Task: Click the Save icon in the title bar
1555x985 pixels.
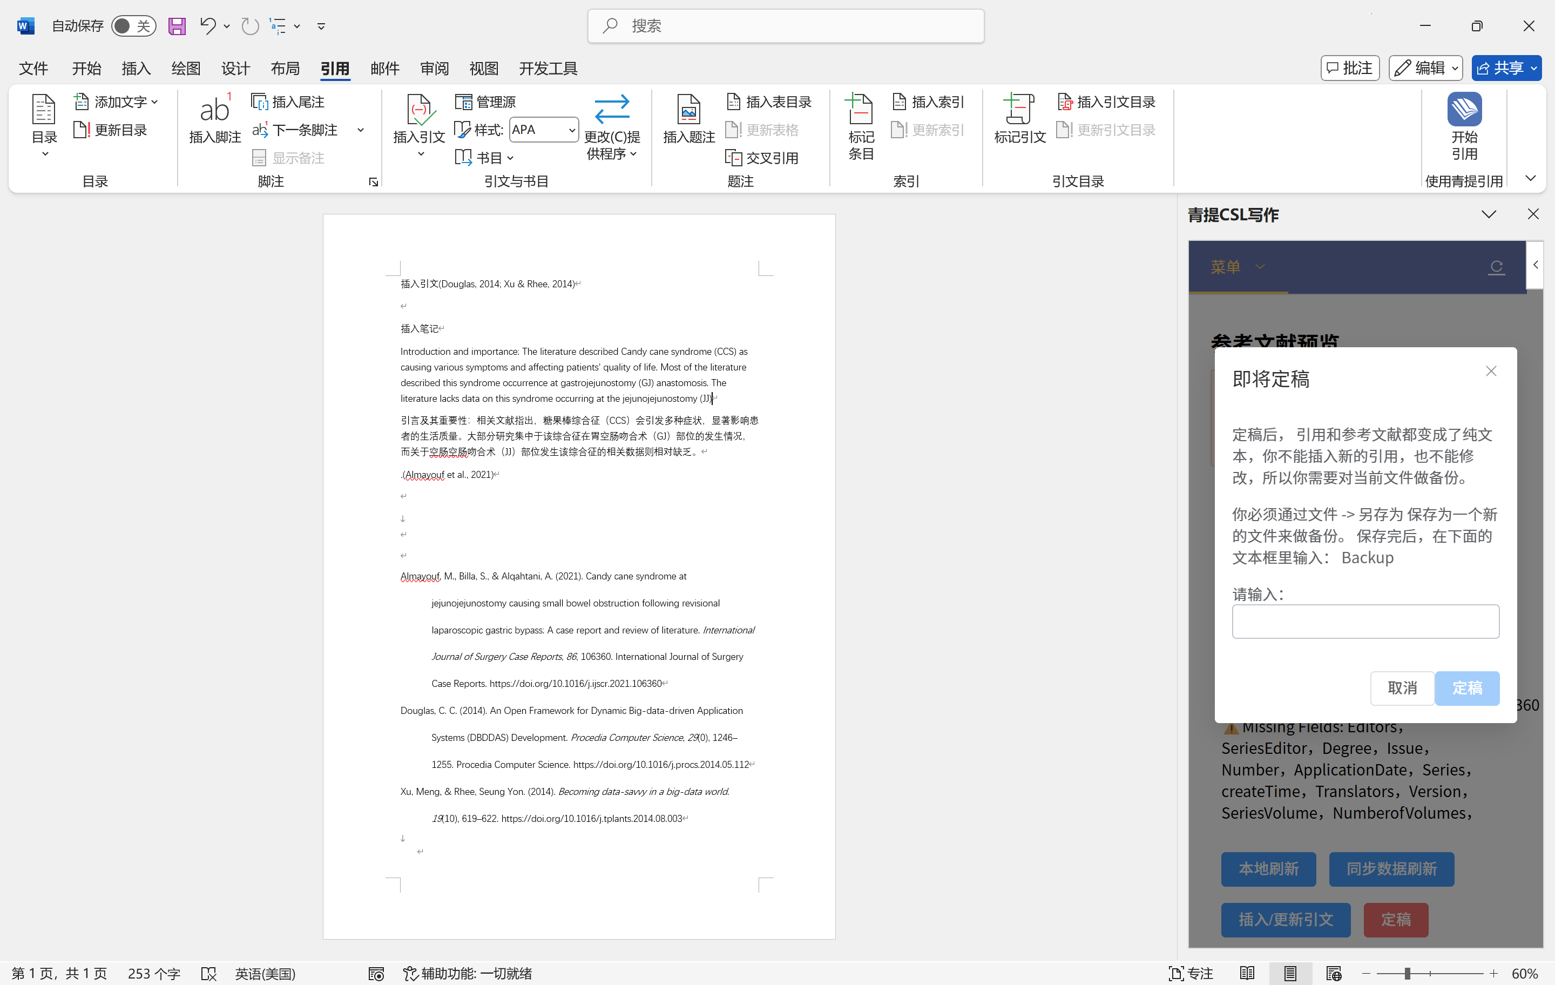Action: click(x=177, y=26)
